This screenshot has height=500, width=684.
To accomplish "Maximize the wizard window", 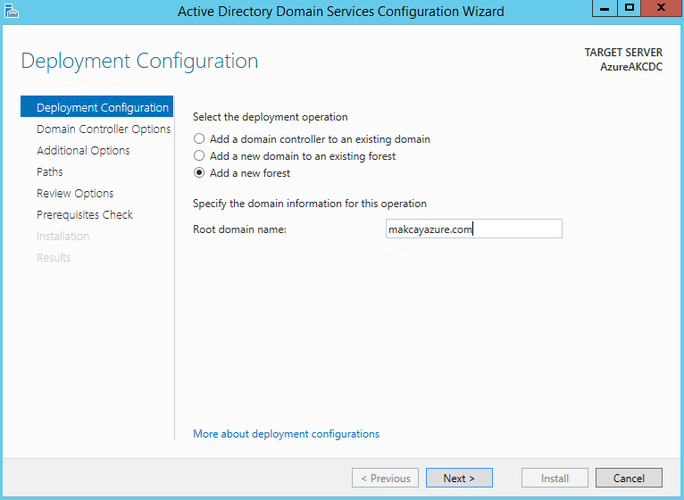I will point(629,8).
